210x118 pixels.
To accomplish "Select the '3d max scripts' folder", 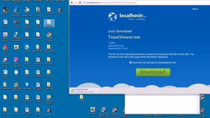I will 38,12.
